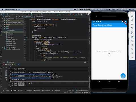Expand External Libraries node
Image resolution: width=136 pixels, height=102 pixels.
tap(3, 47)
